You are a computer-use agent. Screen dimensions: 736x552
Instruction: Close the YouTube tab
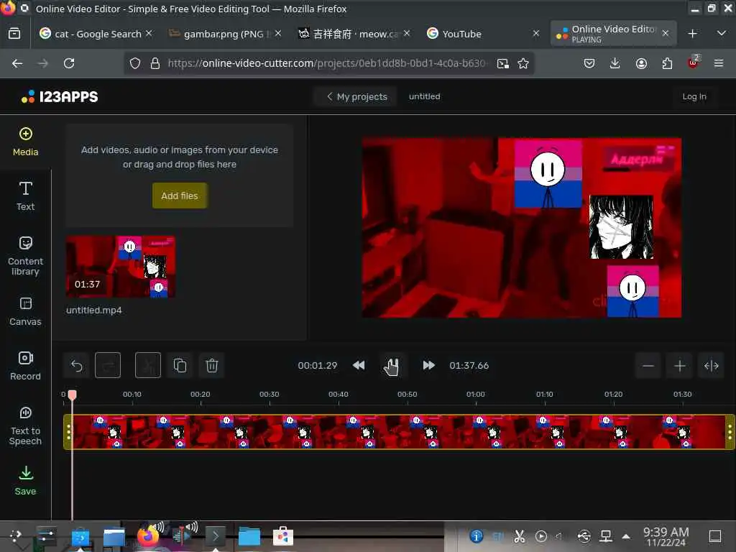click(536, 33)
